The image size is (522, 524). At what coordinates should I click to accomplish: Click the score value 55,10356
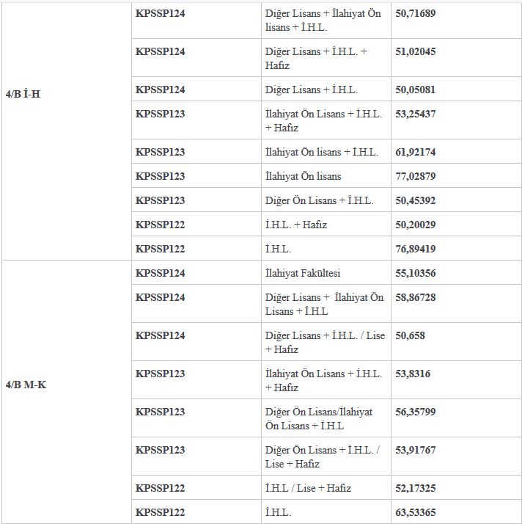pos(415,273)
